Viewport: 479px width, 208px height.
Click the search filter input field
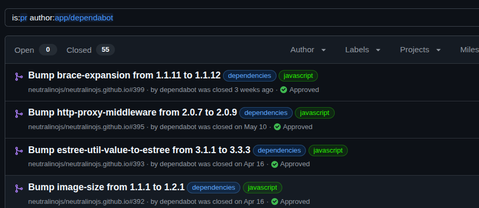[242, 18]
